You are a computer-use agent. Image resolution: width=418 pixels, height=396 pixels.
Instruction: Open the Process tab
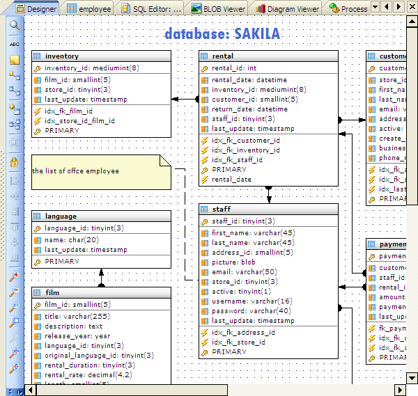pyautogui.click(x=348, y=9)
